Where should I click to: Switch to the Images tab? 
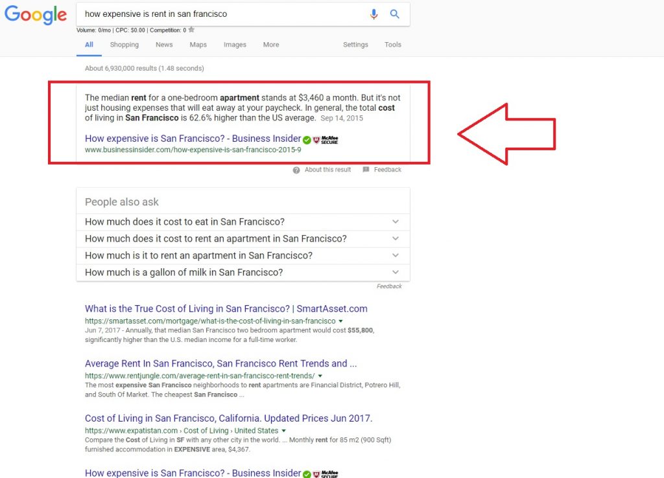[x=235, y=45]
